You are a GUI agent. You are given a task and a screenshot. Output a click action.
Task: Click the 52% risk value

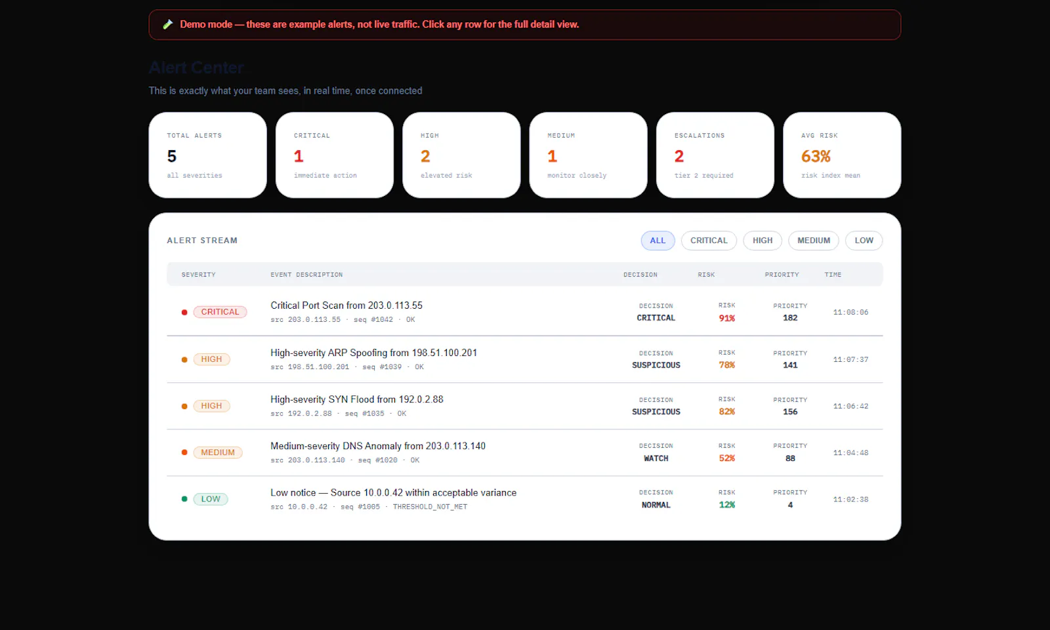726,458
